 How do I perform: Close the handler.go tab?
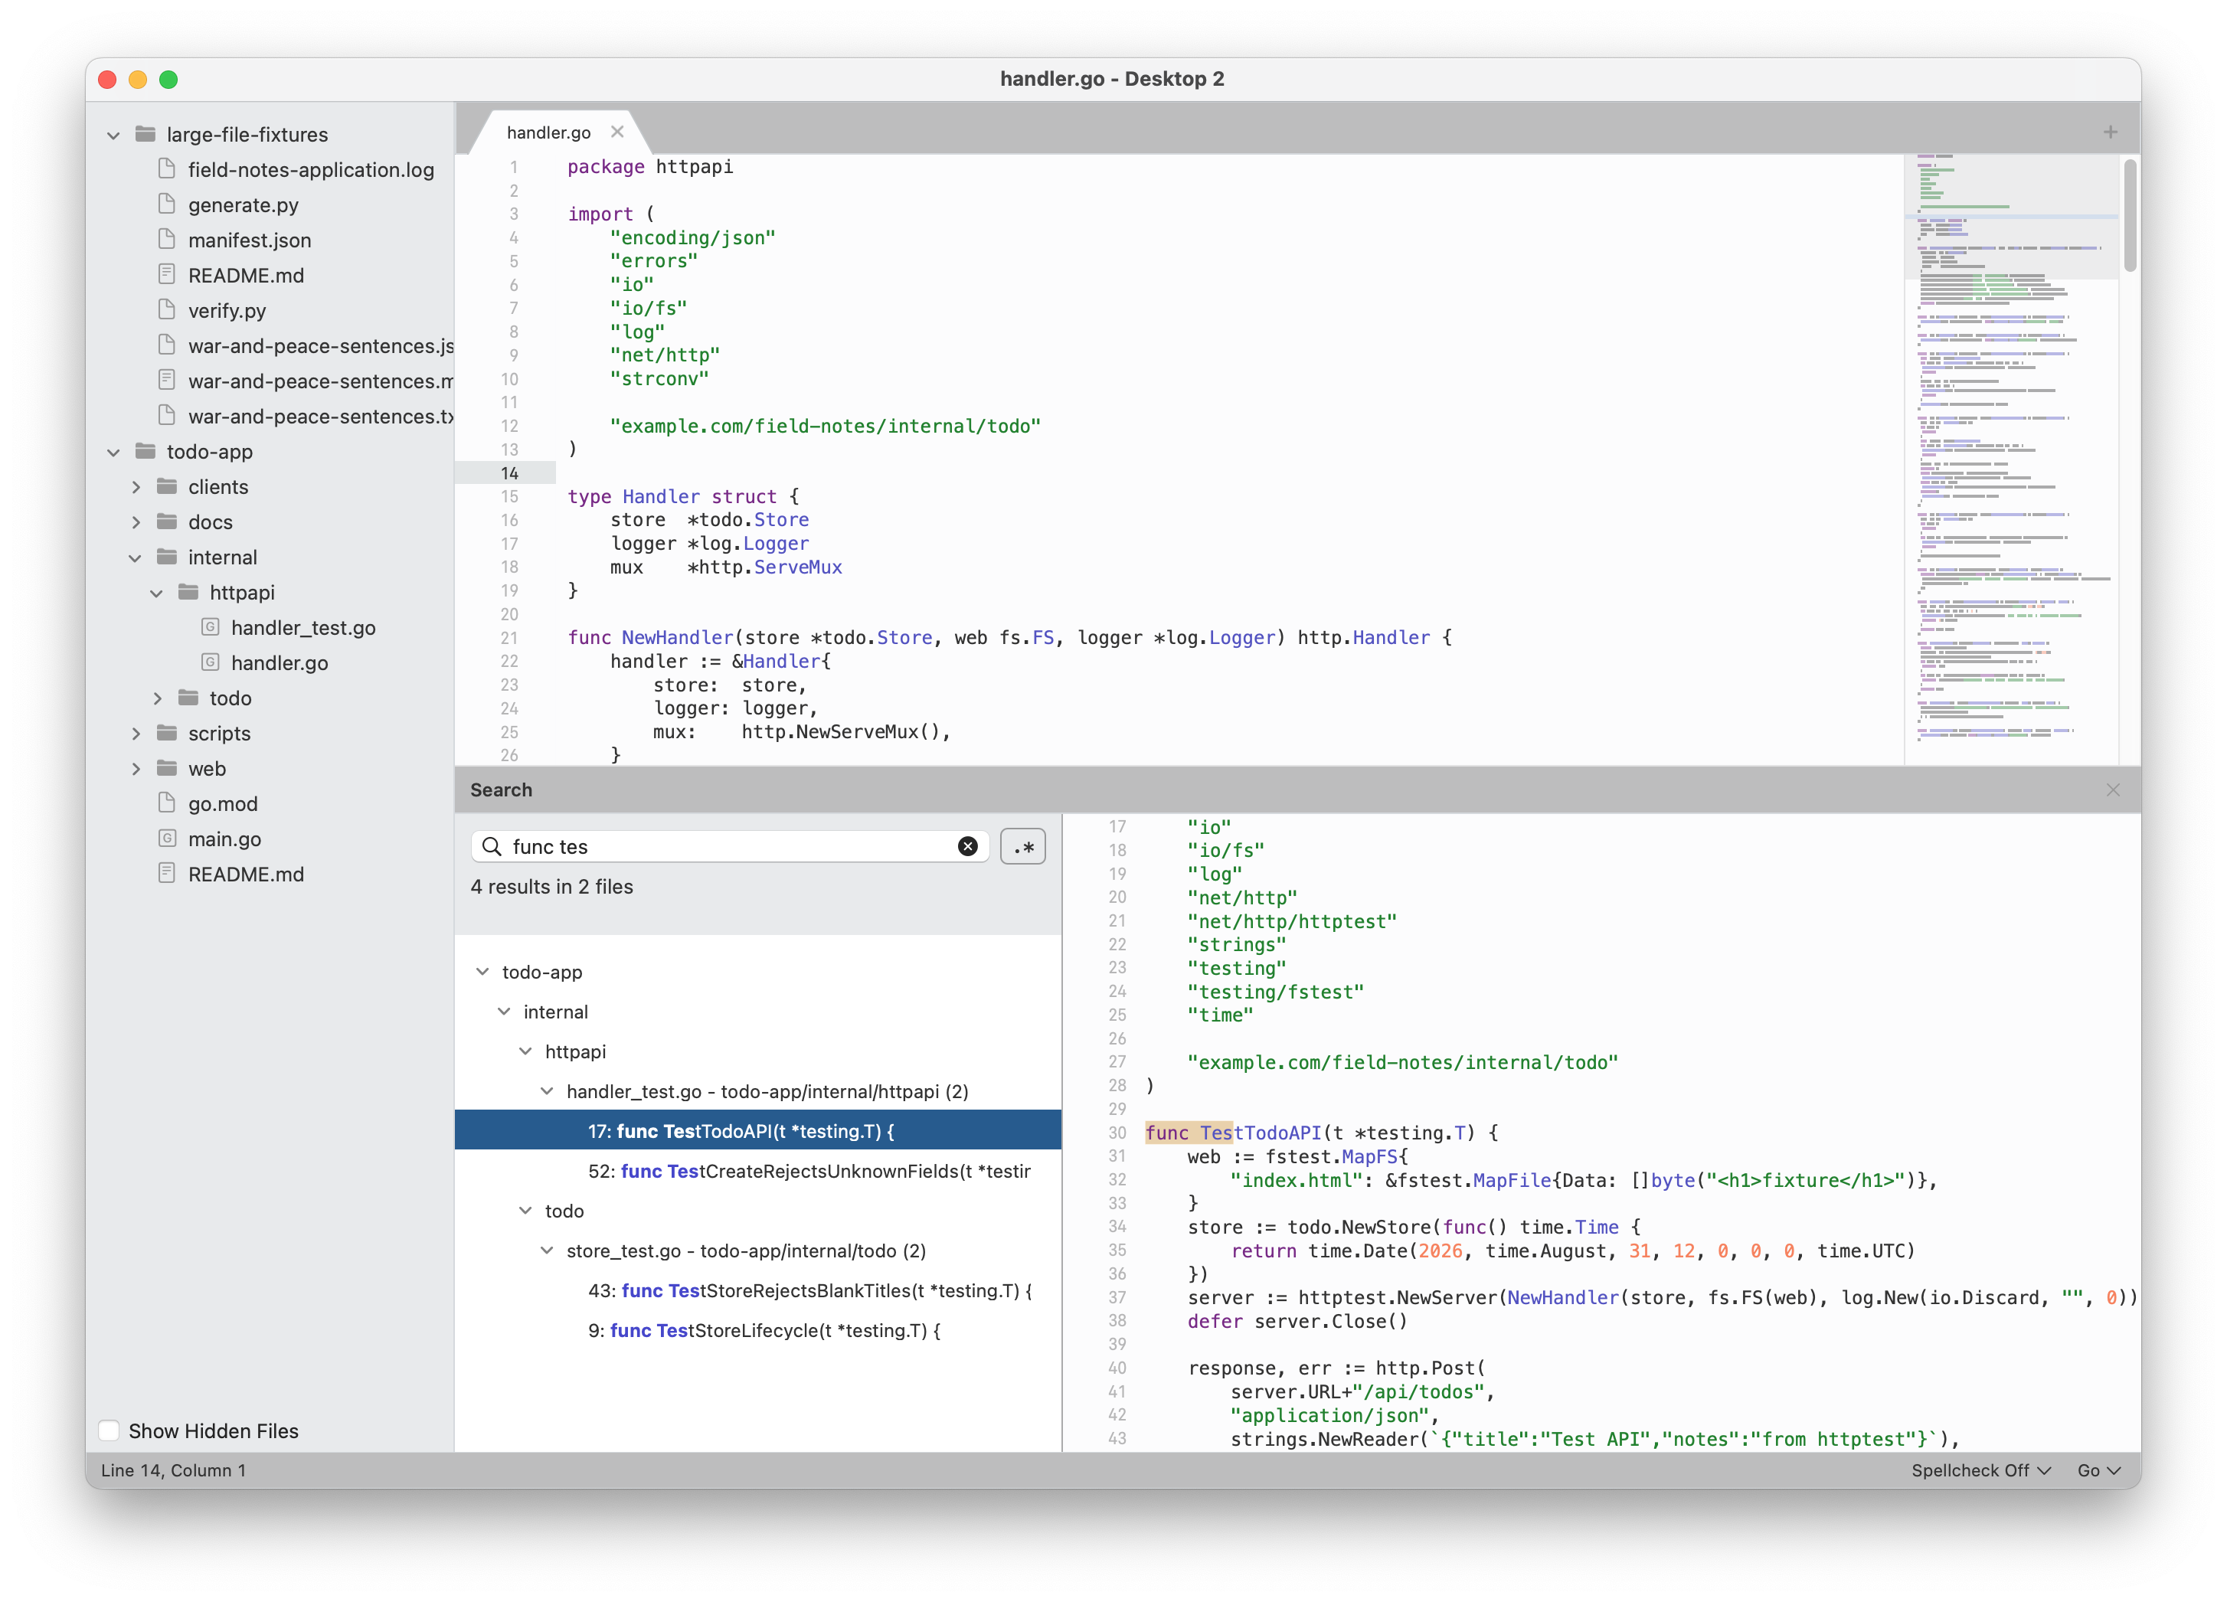[616, 132]
